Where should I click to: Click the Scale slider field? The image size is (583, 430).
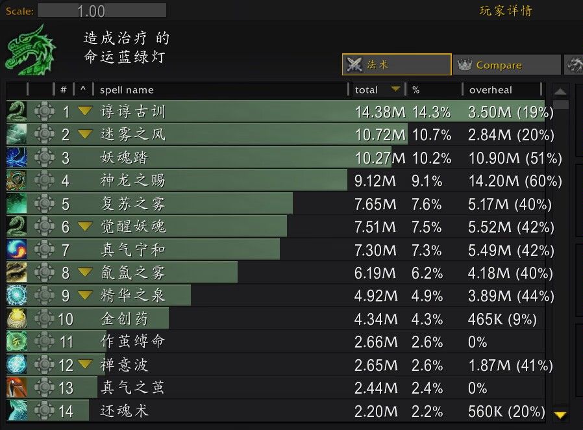(102, 10)
